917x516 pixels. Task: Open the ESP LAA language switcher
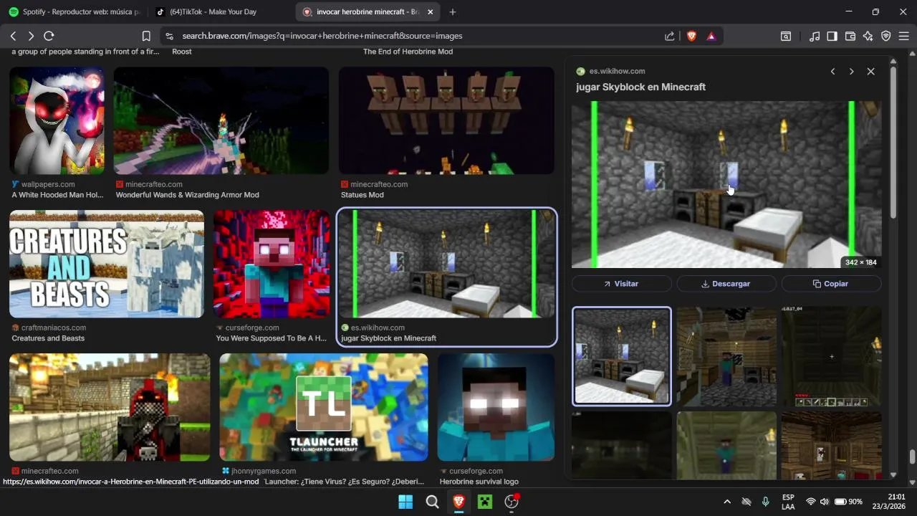click(788, 502)
